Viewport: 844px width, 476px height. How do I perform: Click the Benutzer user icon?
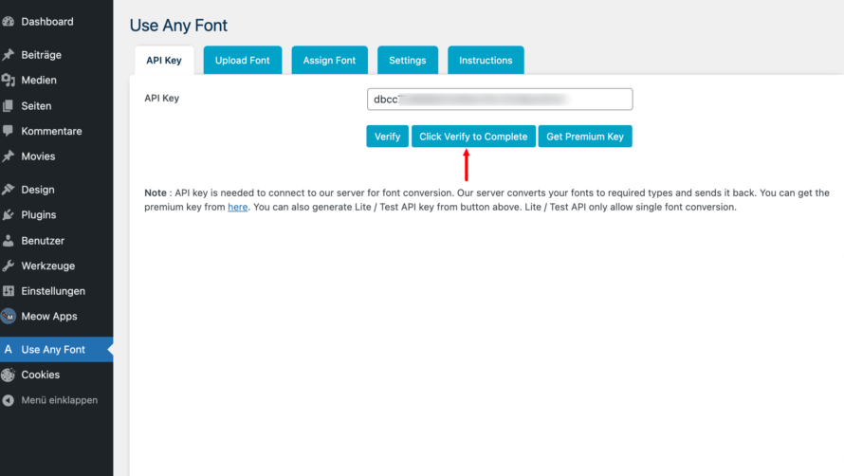pyautogui.click(x=9, y=241)
